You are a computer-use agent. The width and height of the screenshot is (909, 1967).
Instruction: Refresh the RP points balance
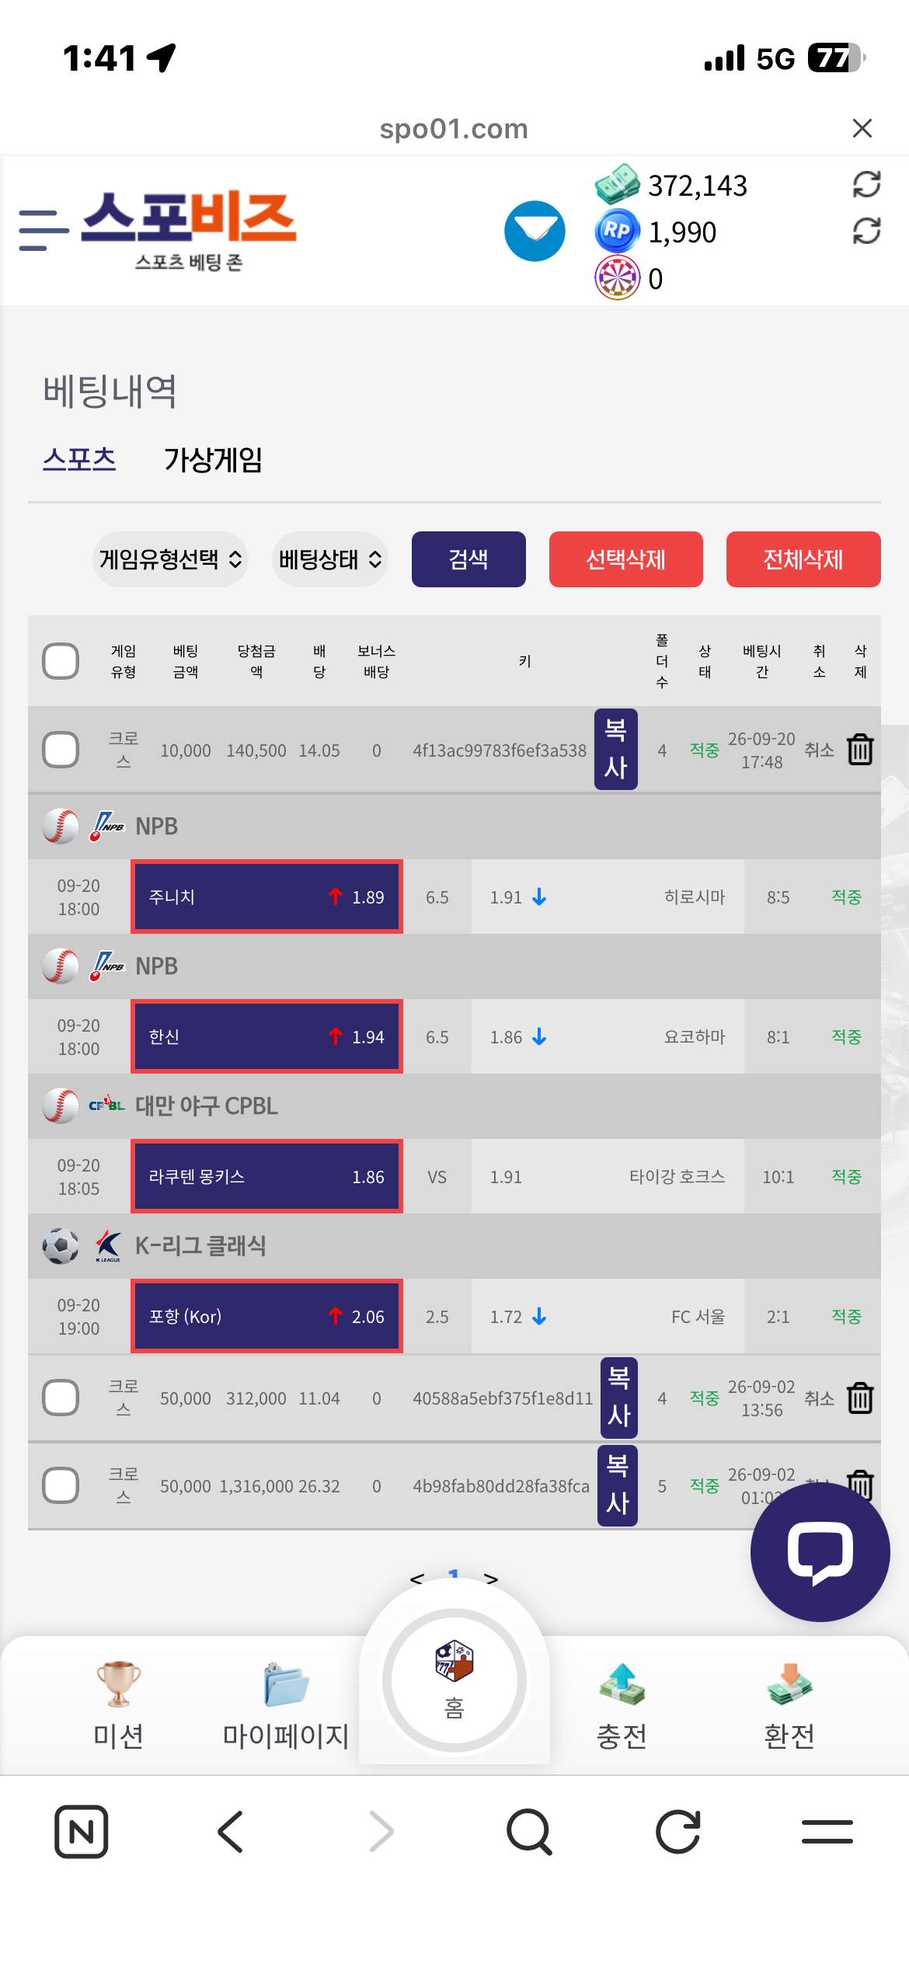click(x=866, y=231)
